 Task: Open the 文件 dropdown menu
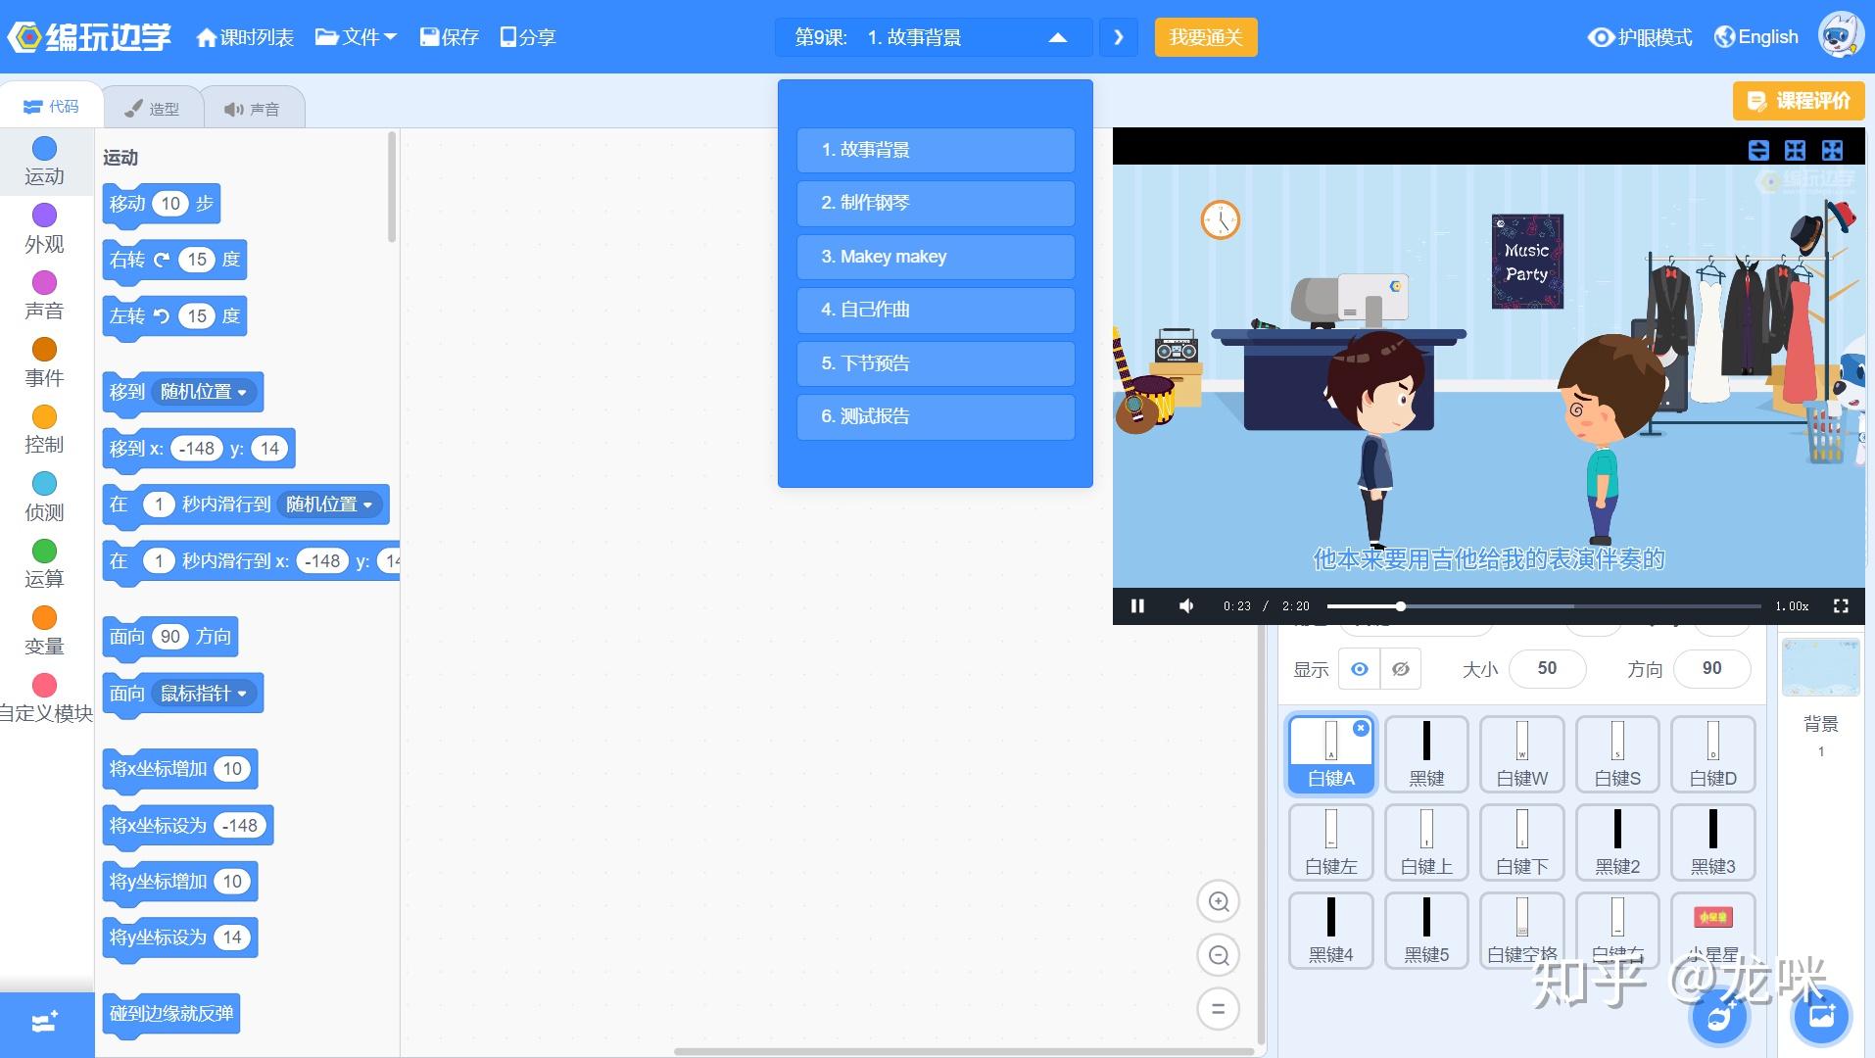356,37
